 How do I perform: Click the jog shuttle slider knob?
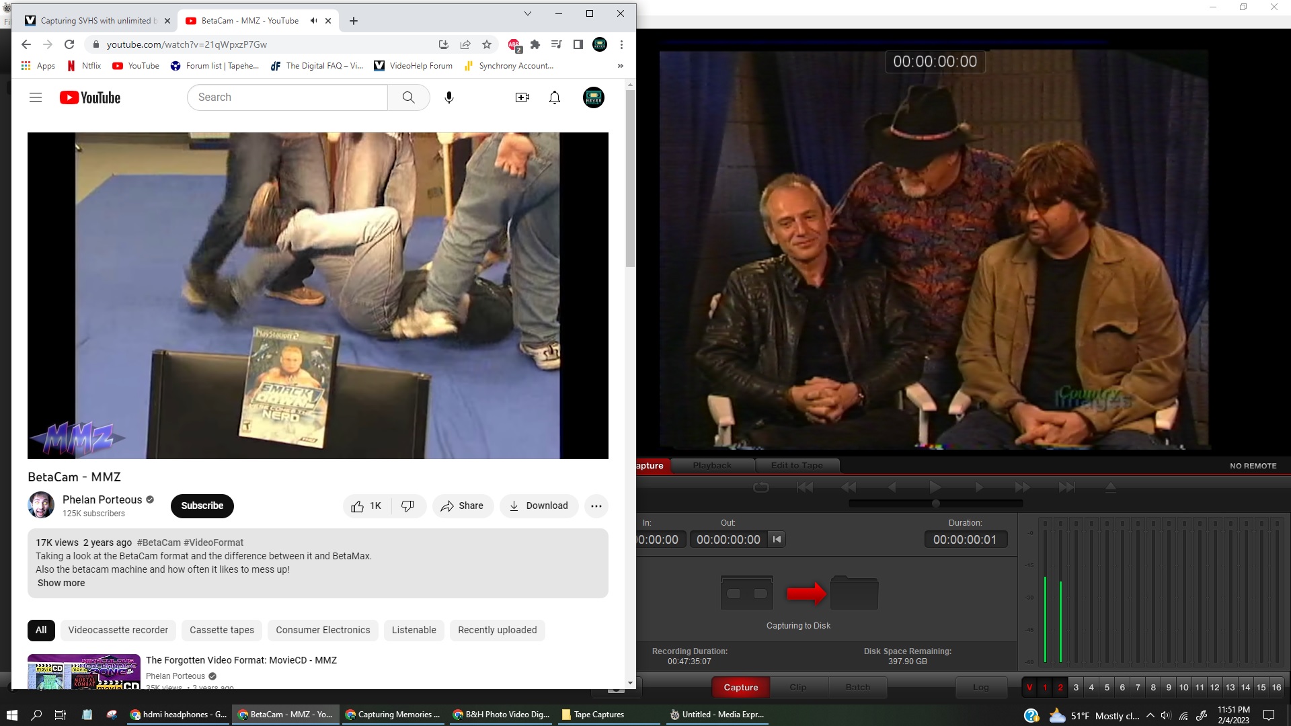[x=936, y=503]
